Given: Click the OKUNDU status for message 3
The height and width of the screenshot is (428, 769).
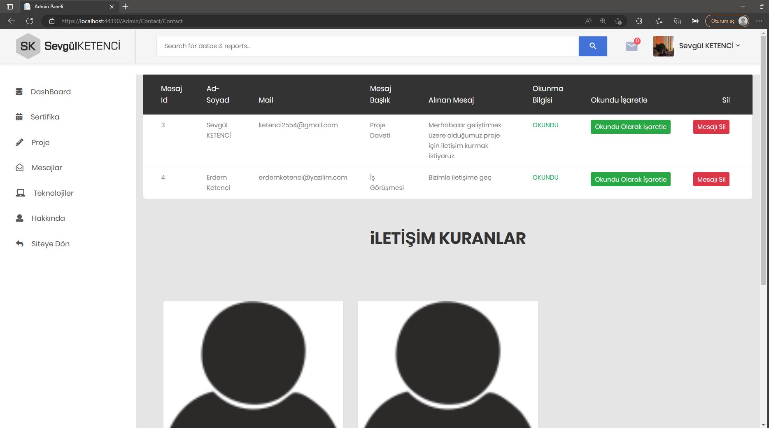Looking at the screenshot, I should click(545, 125).
